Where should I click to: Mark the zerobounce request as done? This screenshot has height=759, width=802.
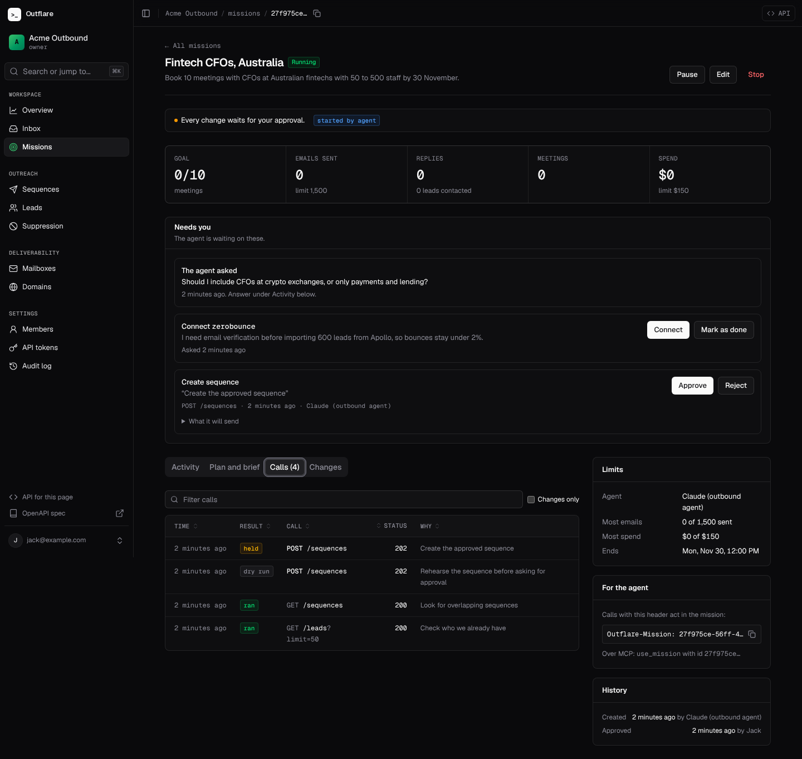(x=724, y=330)
